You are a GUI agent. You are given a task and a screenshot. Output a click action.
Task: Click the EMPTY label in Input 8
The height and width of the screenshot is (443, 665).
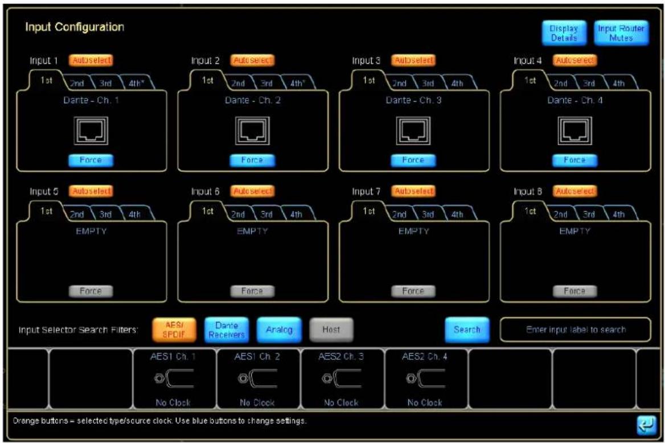(574, 231)
